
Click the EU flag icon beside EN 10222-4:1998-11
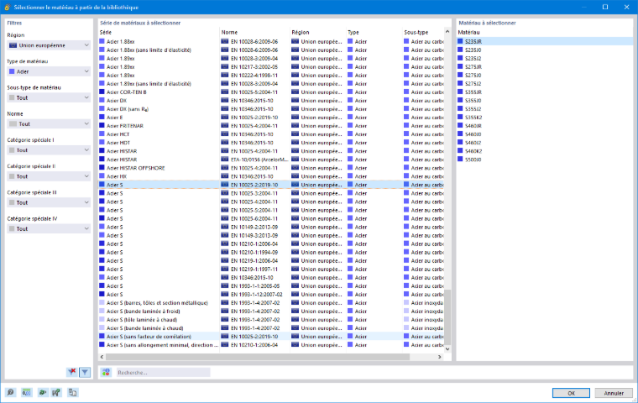pos(225,76)
